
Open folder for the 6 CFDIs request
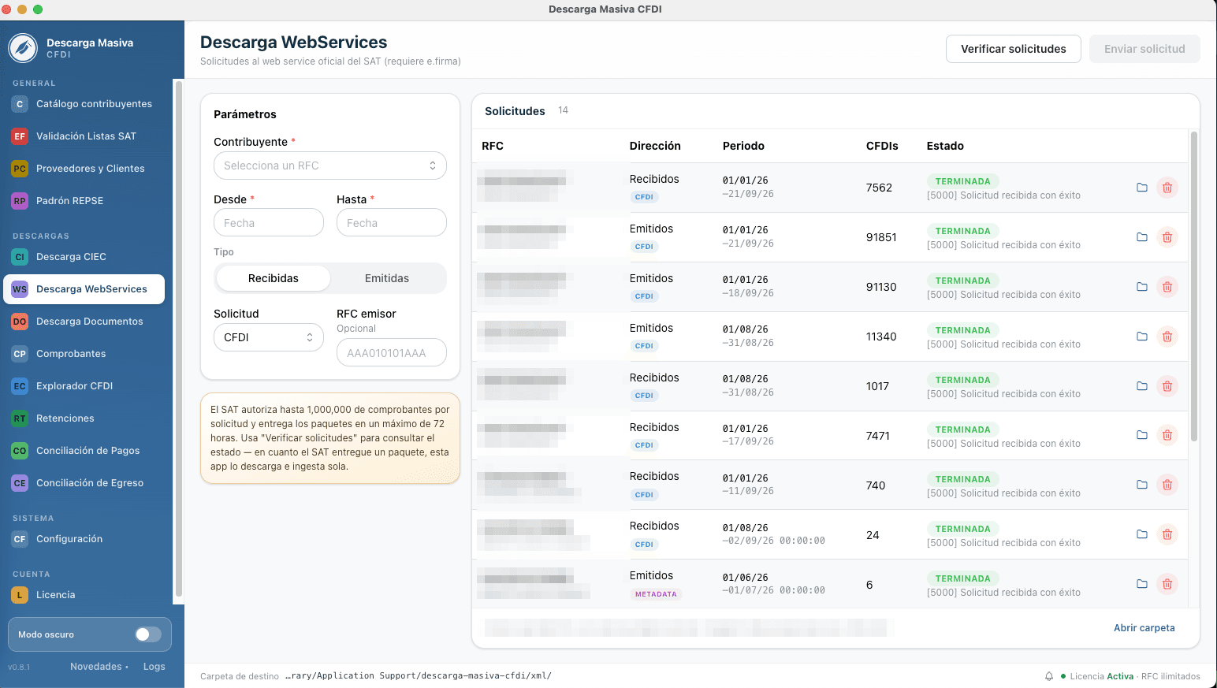[1141, 584]
